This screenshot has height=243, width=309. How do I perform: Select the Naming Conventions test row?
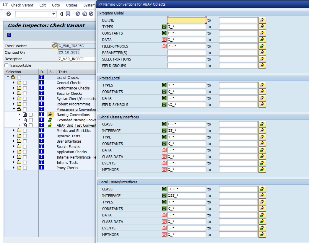(73, 115)
